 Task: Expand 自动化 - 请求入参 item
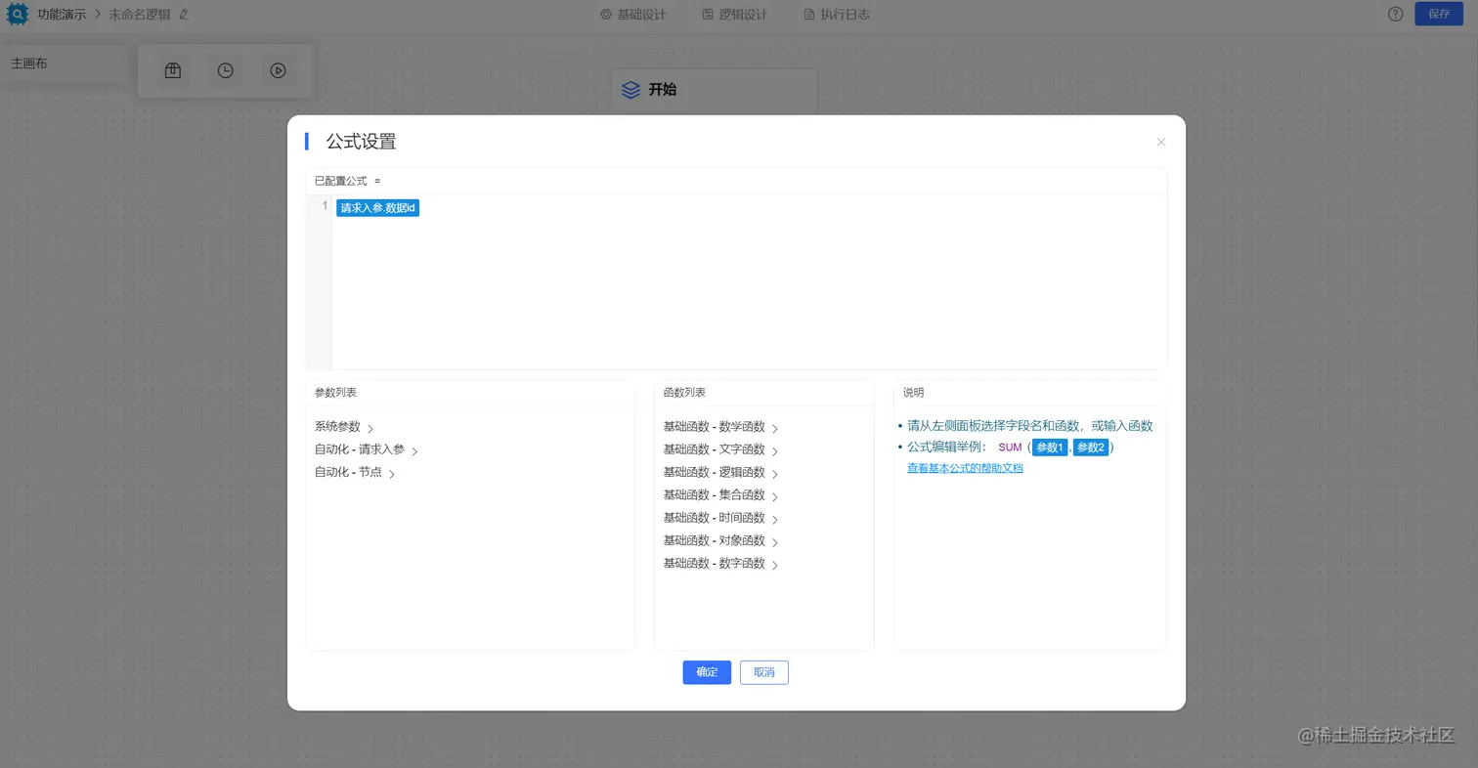(x=367, y=450)
